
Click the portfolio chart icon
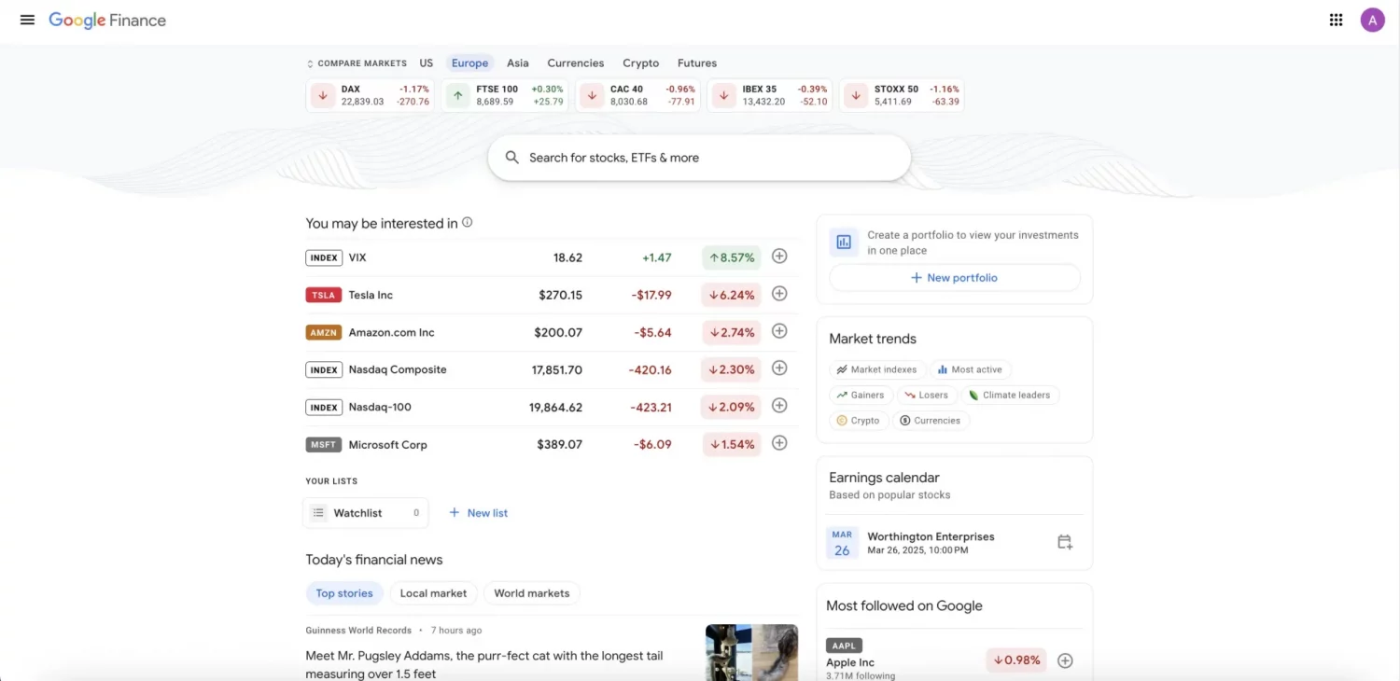(x=844, y=242)
